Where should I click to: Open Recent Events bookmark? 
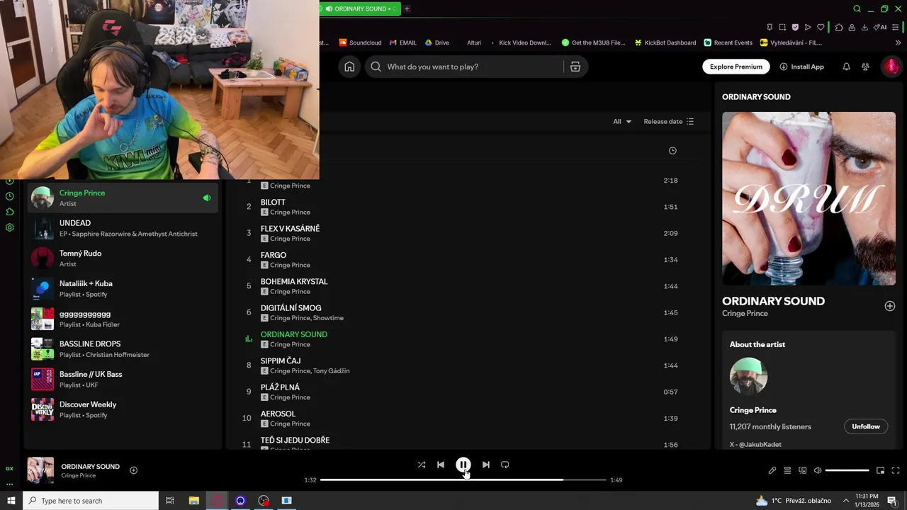(x=728, y=42)
